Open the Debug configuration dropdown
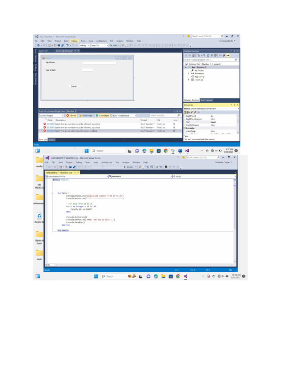The image size is (281, 375). [x=85, y=45]
